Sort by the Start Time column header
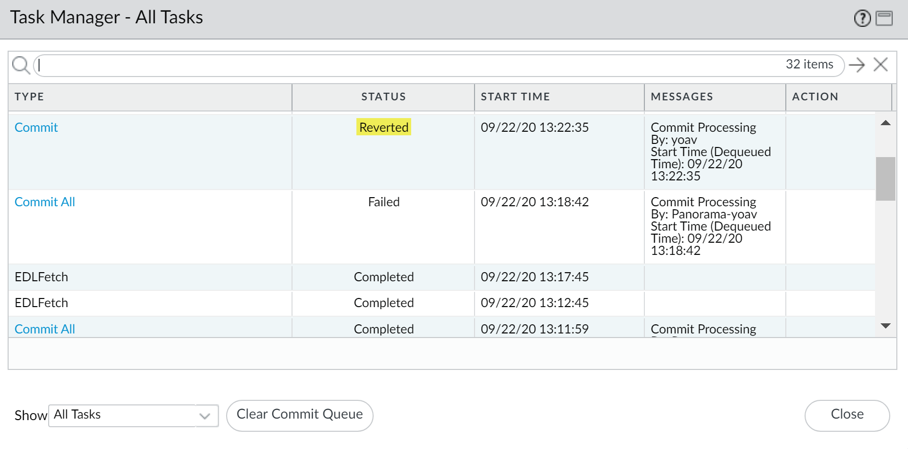 515,97
